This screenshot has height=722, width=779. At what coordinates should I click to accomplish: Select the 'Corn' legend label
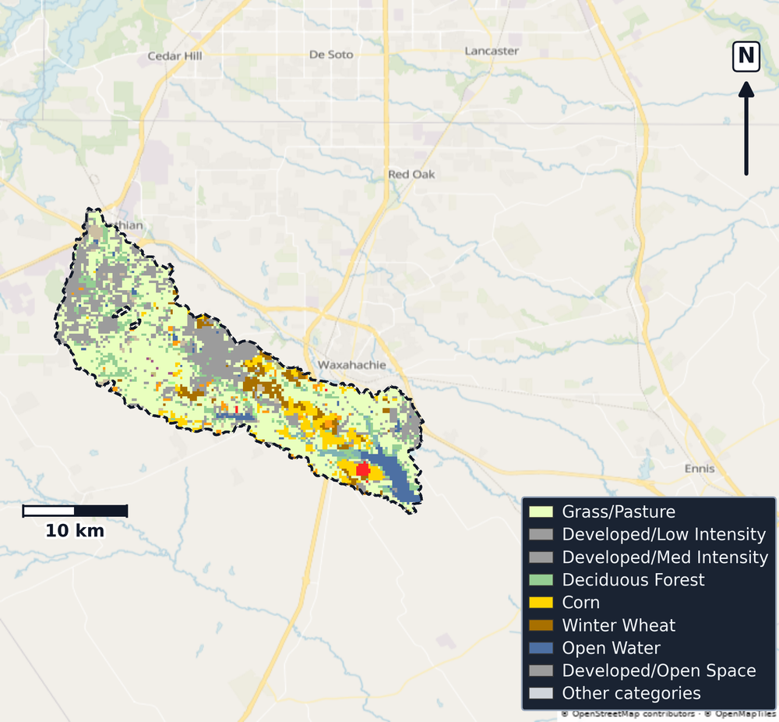click(581, 603)
